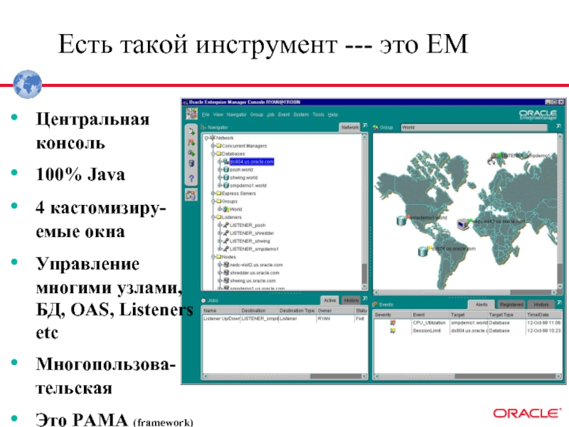
Task: Click the SessionLimit event cell
Action: (x=426, y=331)
